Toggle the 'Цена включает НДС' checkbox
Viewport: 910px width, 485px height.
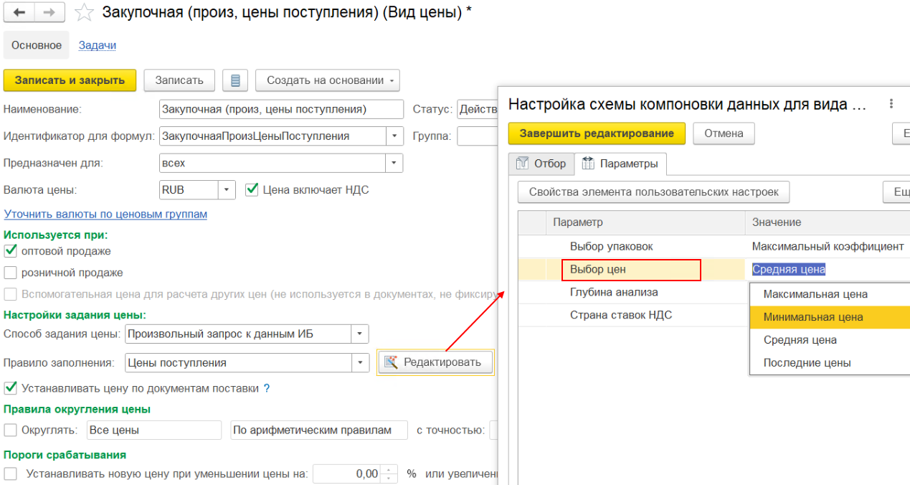click(251, 189)
